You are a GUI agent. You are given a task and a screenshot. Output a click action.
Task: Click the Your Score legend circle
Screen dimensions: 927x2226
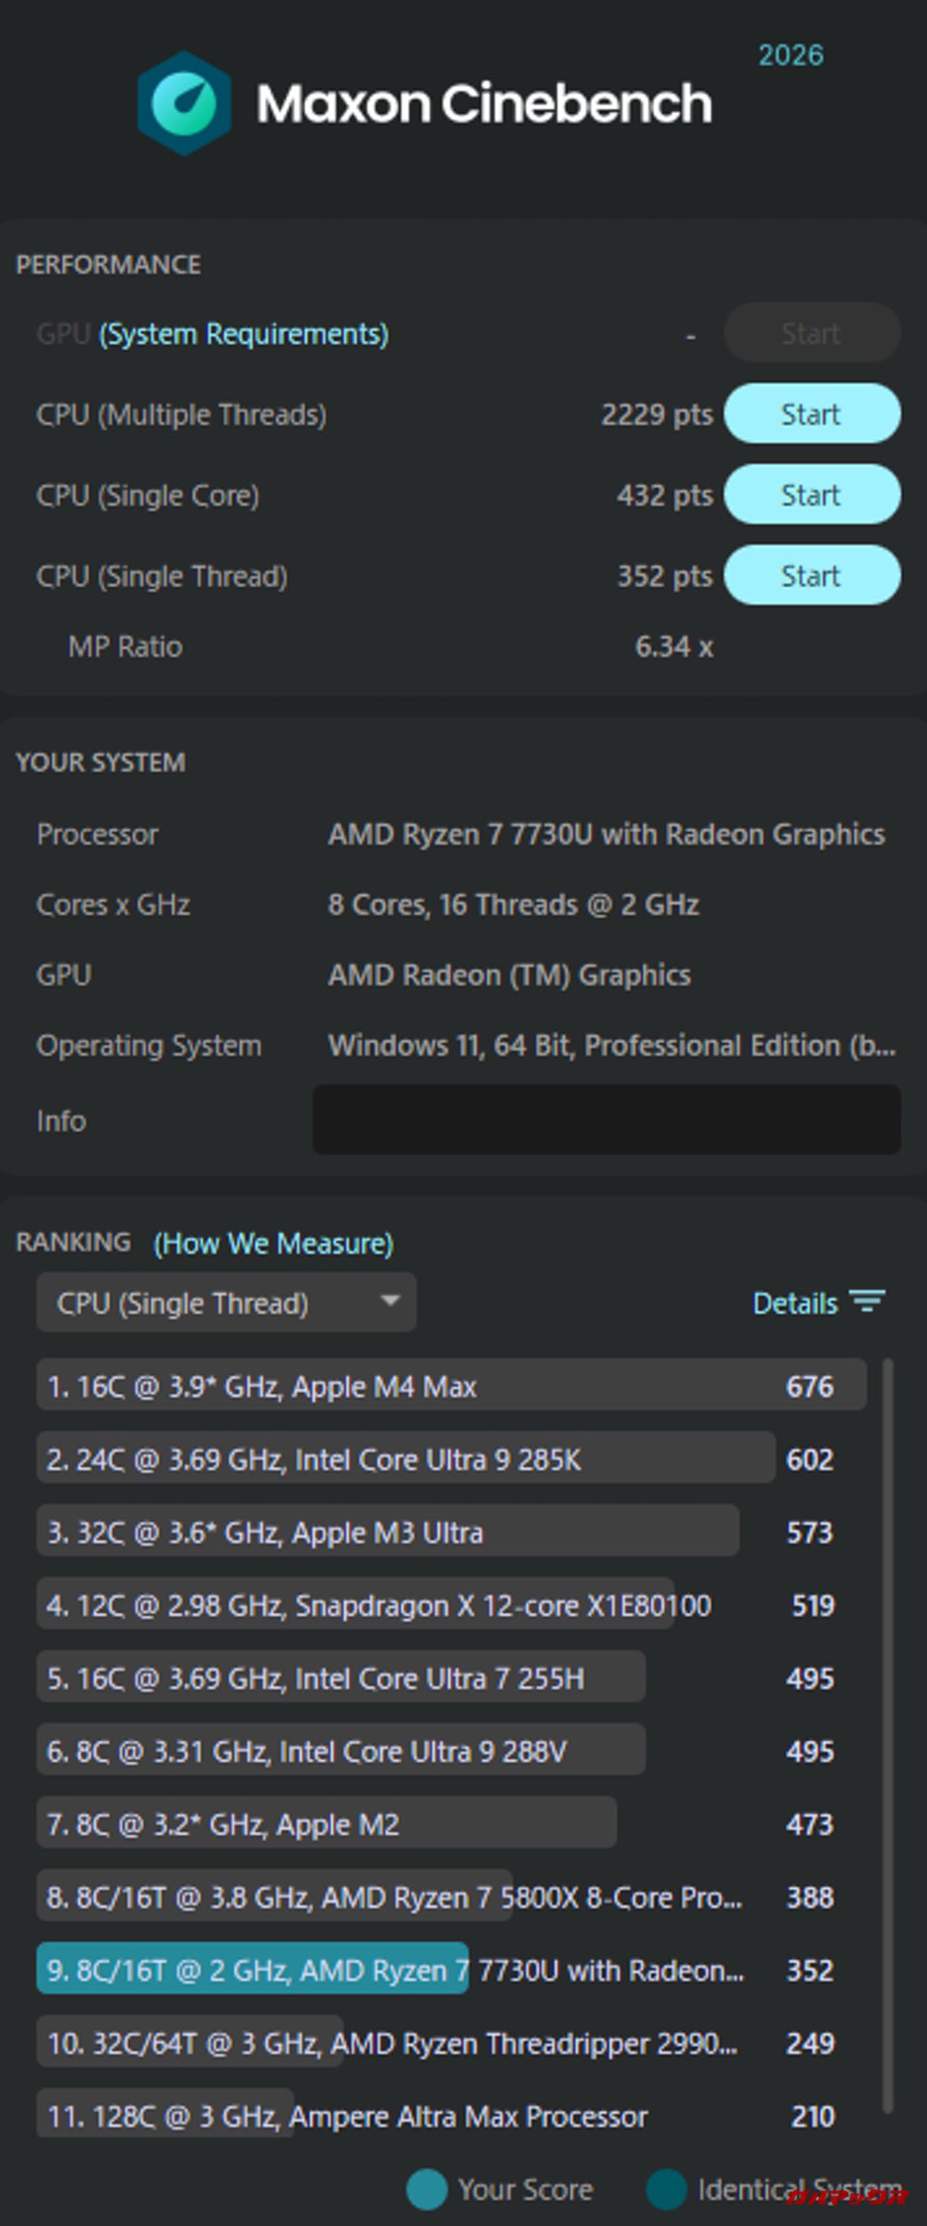point(427,2189)
